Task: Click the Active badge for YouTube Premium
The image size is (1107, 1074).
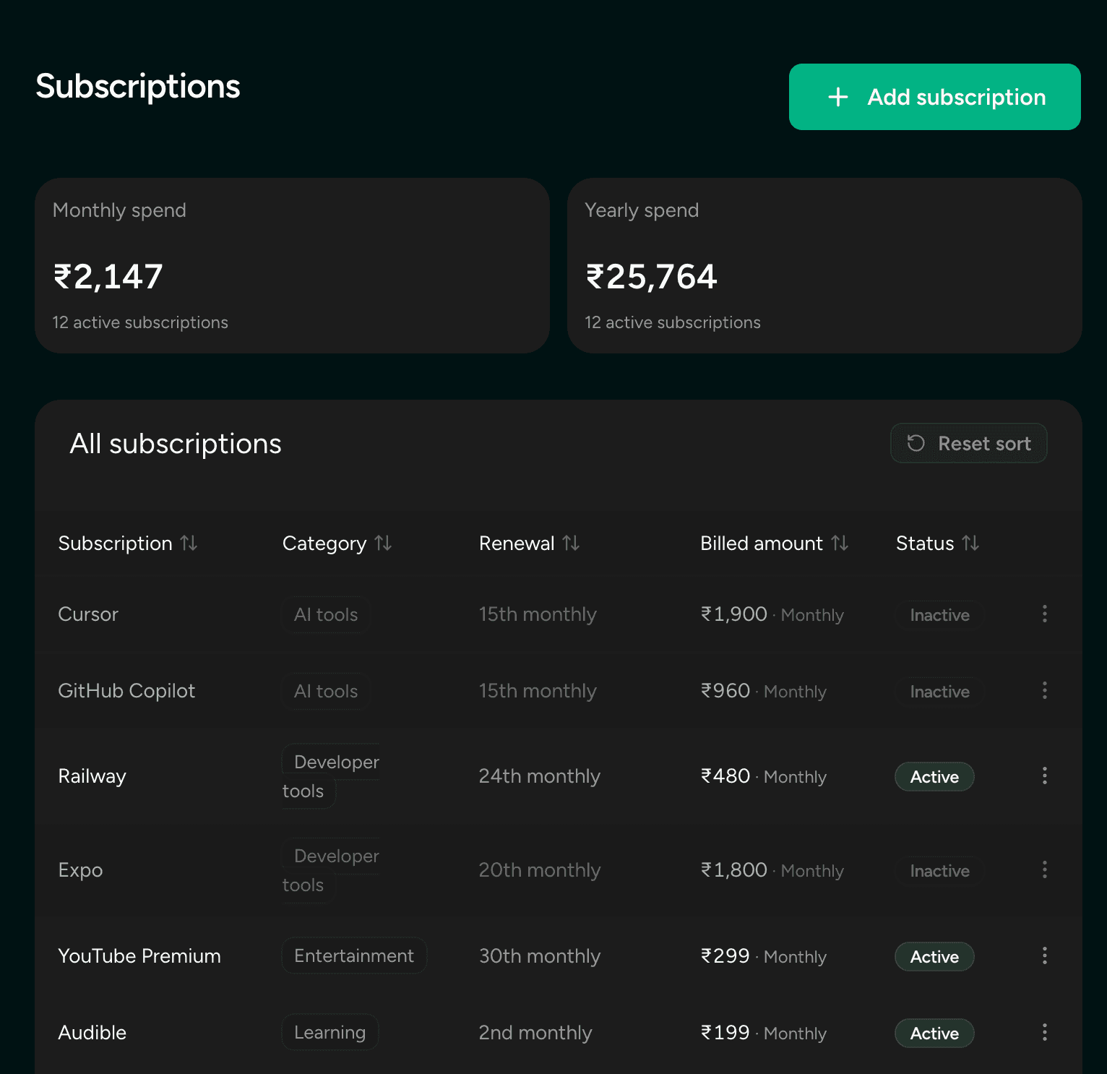Action: click(x=934, y=957)
